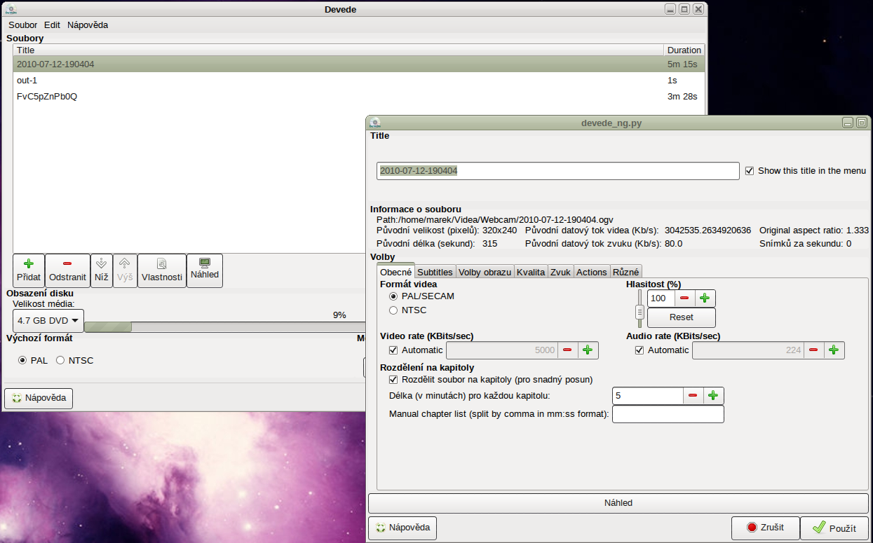This screenshot has height=543, width=873.
Task: Switch to the Různé tab
Action: click(625, 272)
